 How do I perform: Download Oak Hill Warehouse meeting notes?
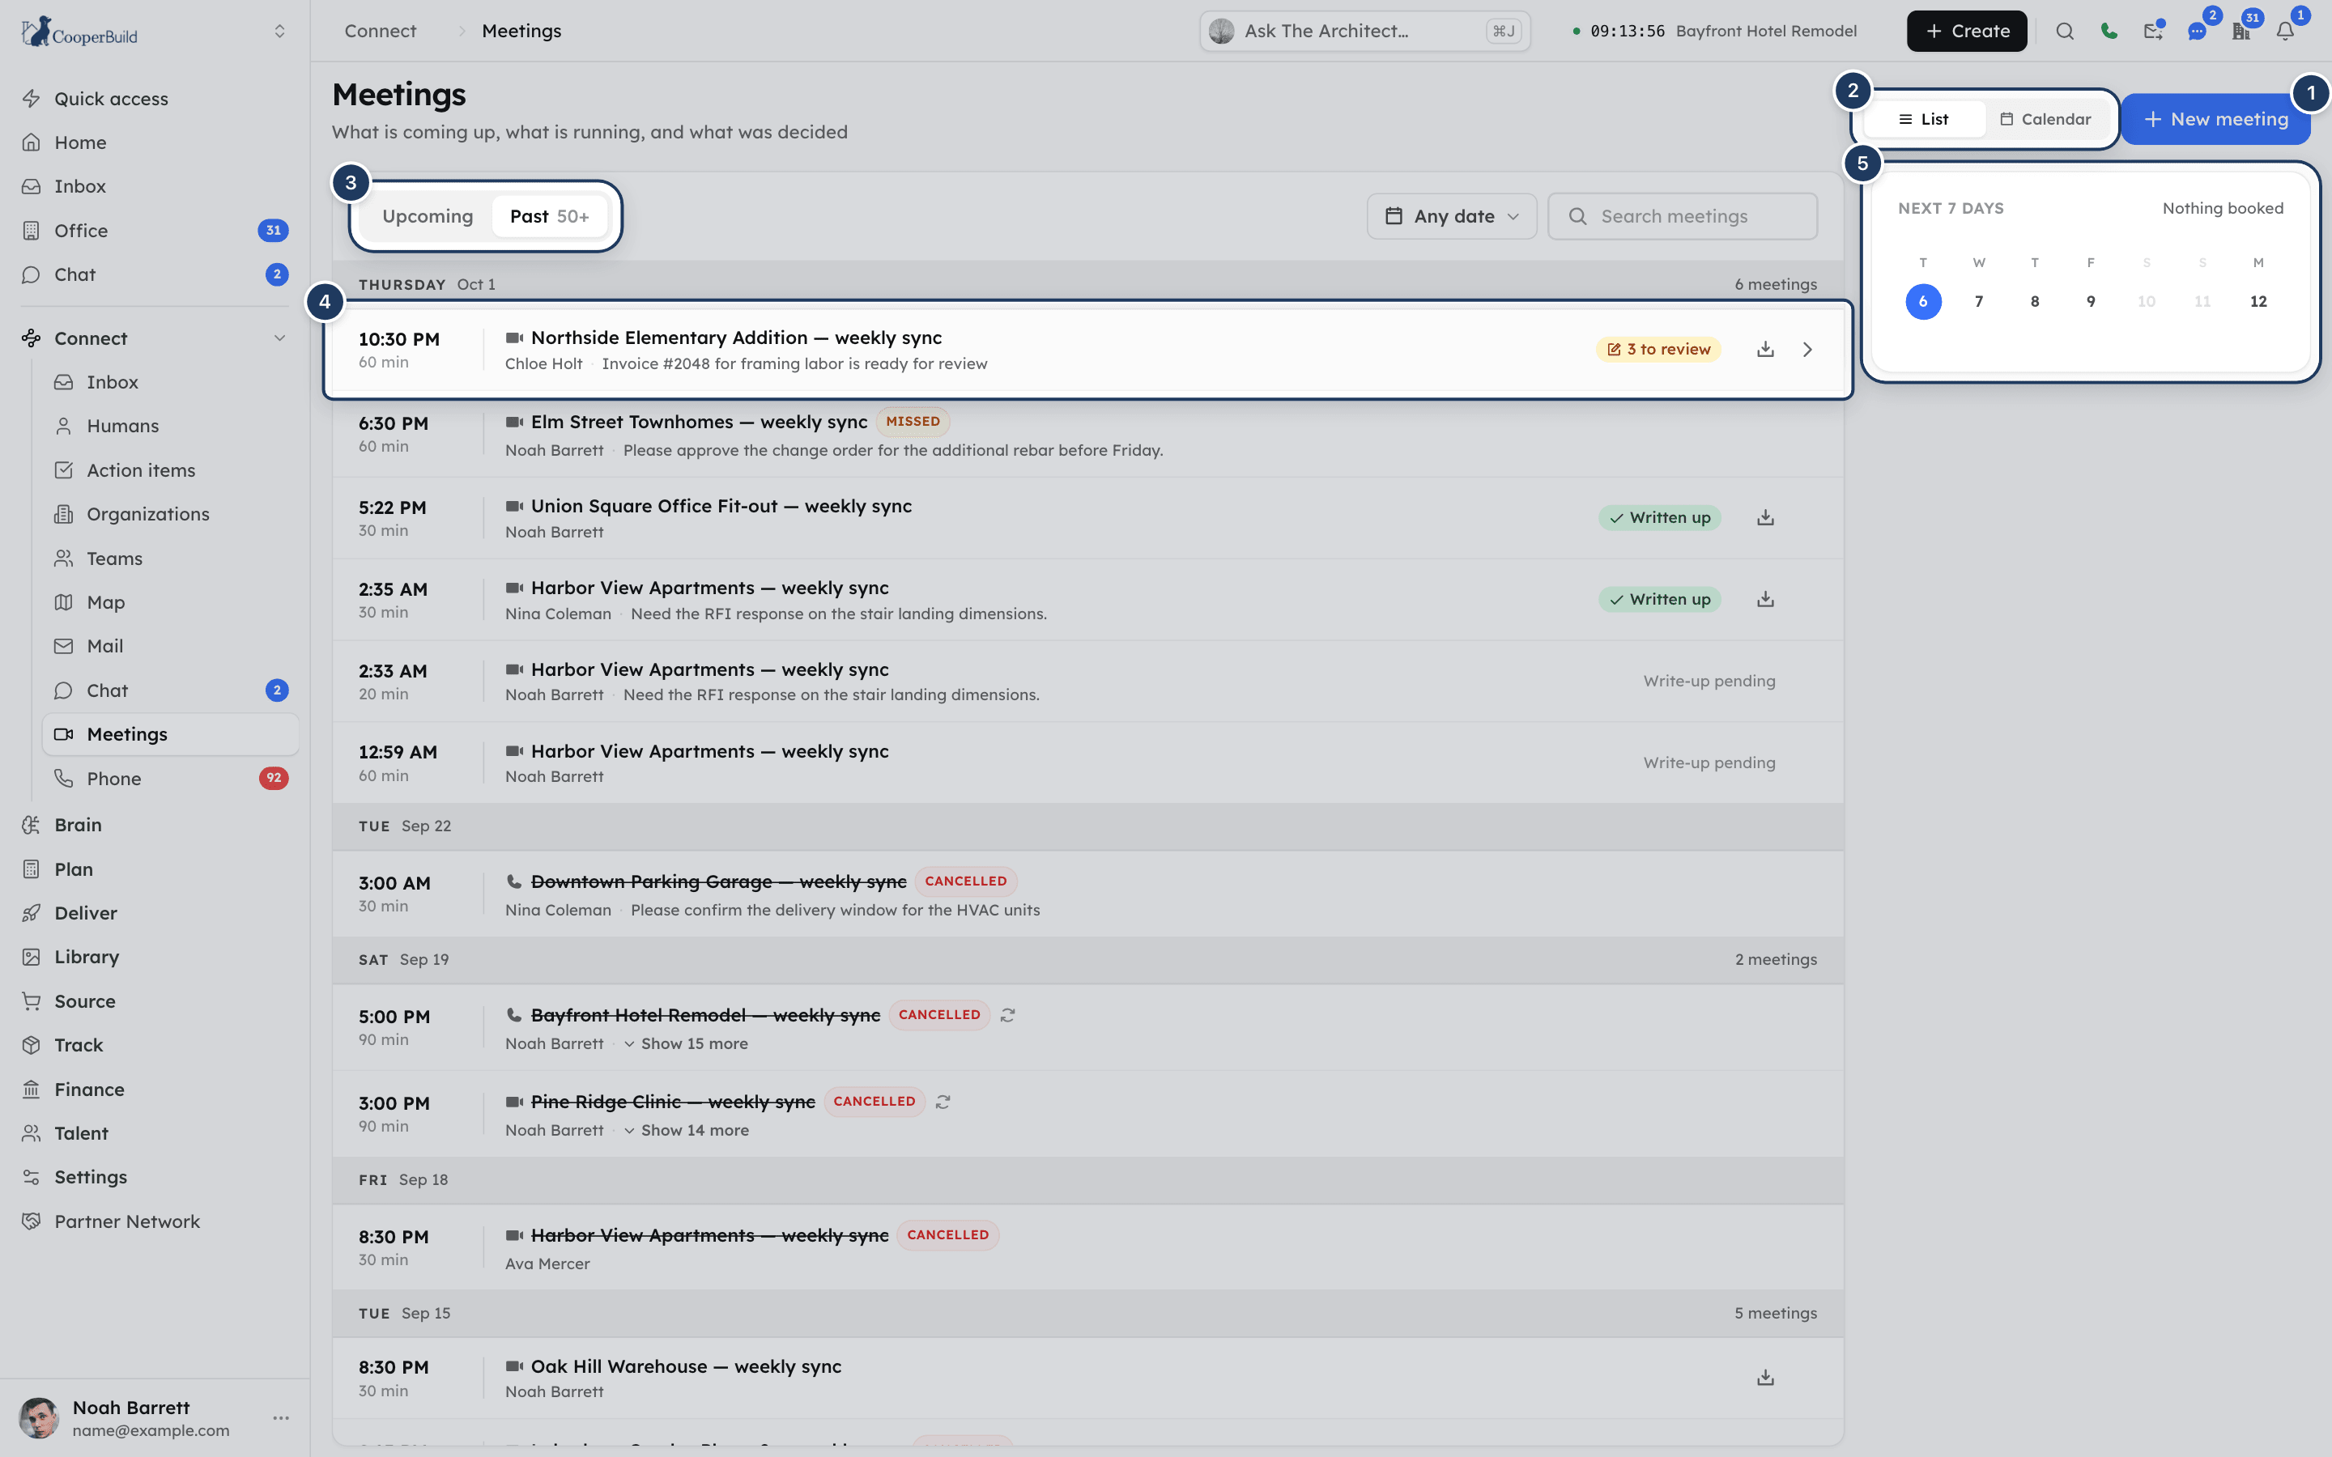click(1764, 1378)
